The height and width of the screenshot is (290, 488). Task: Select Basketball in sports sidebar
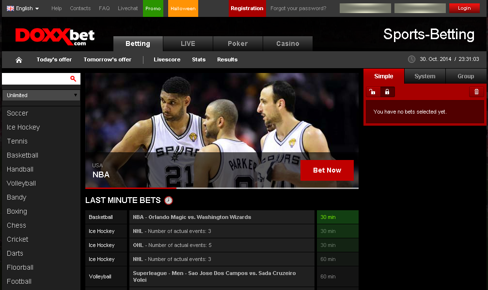pyautogui.click(x=22, y=155)
